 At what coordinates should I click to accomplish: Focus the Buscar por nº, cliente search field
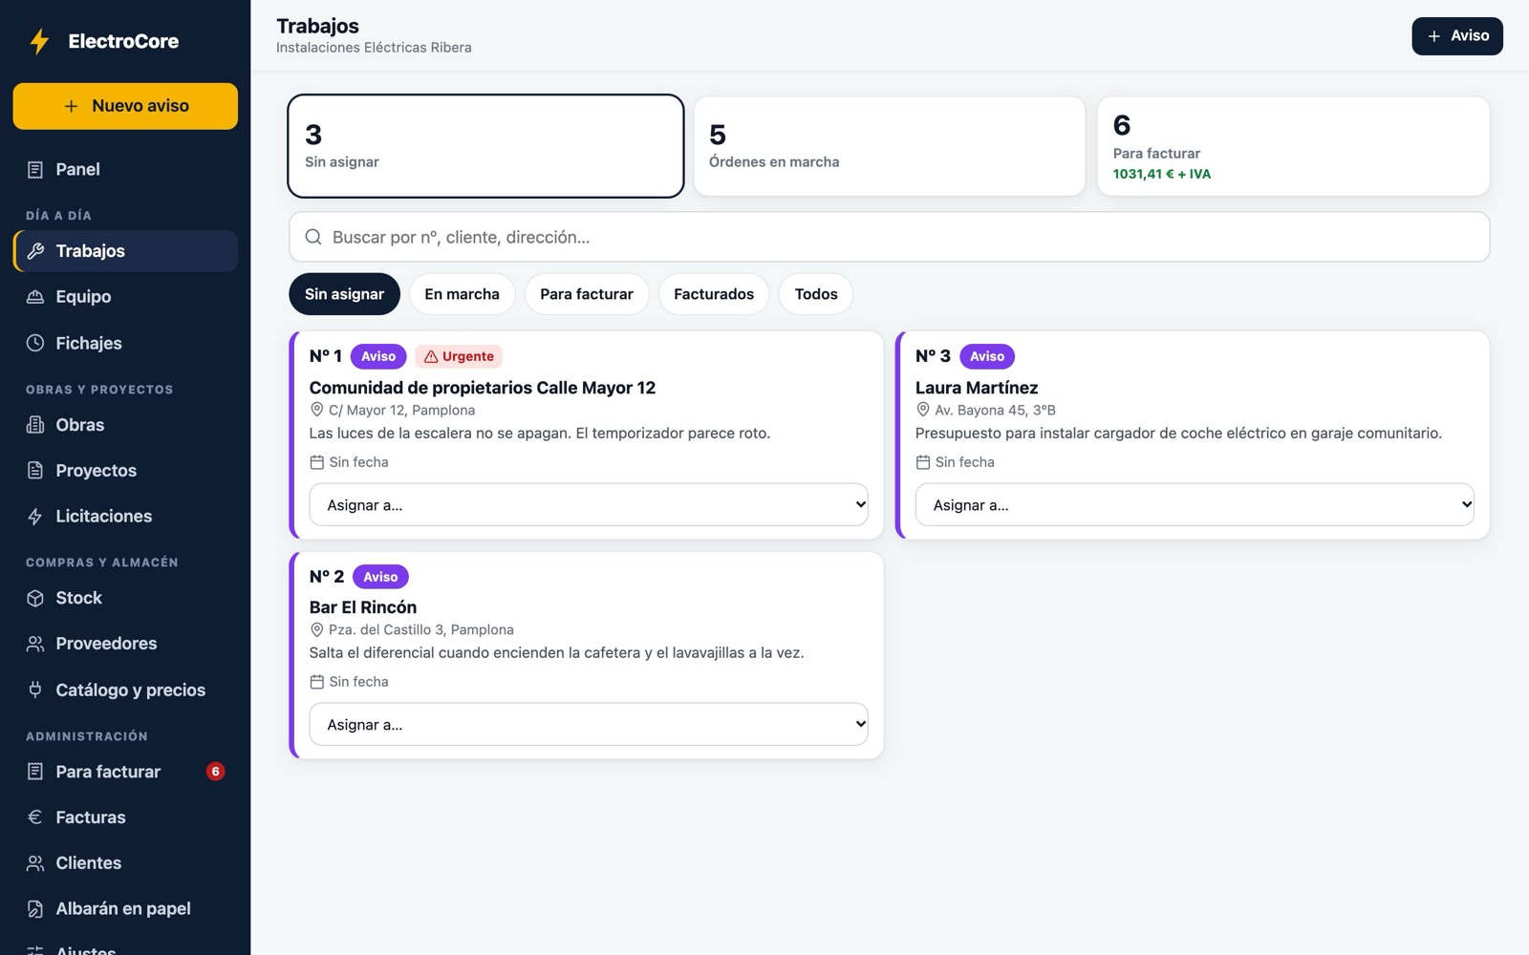click(x=890, y=237)
